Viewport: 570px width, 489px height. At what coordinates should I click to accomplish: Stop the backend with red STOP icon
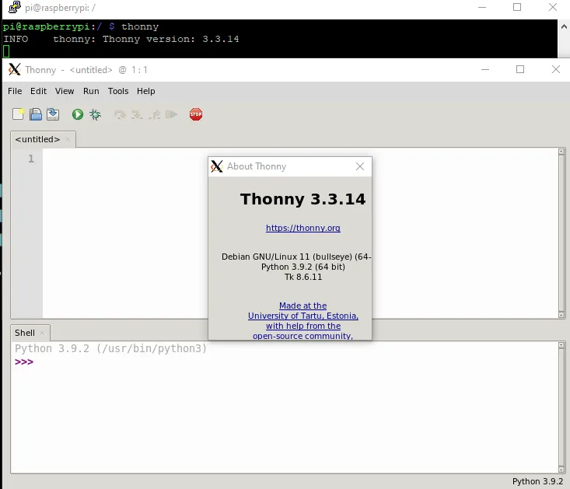[x=196, y=114]
